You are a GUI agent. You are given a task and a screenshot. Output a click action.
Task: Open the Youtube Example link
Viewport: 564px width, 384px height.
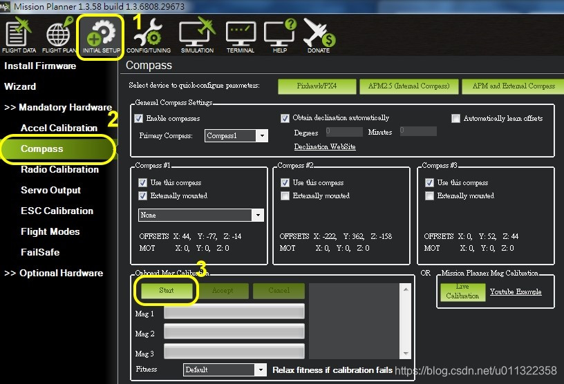pyautogui.click(x=516, y=291)
